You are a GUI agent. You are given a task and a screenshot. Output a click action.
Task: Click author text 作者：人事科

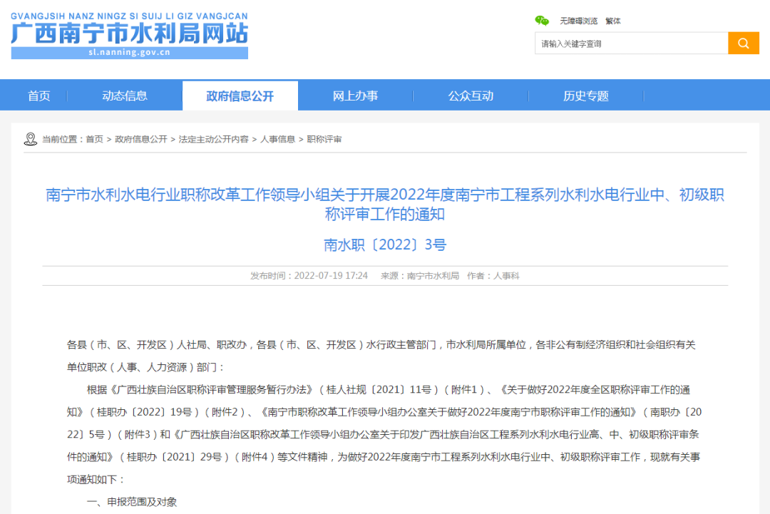click(x=493, y=276)
